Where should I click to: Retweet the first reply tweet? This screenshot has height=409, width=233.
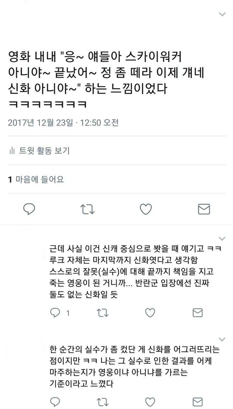(x=103, y=313)
